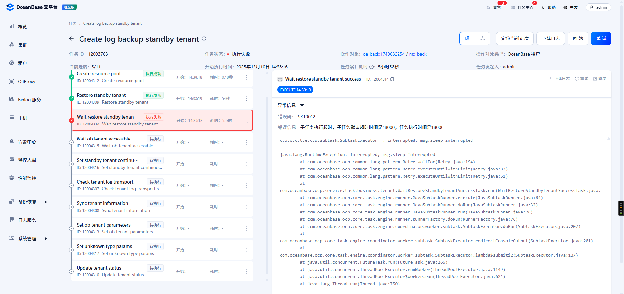Open the OBProxy sidebar menu item
This screenshot has width=624, height=294.
26,81
